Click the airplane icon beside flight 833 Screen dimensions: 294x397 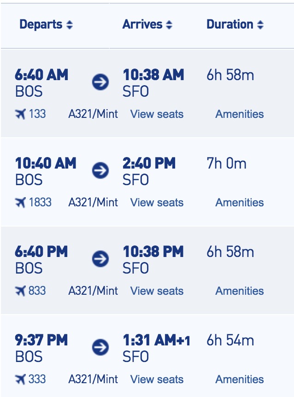coord(20,291)
